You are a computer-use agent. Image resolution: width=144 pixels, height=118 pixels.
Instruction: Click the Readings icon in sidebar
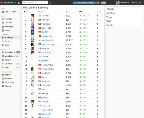coord(3,26)
